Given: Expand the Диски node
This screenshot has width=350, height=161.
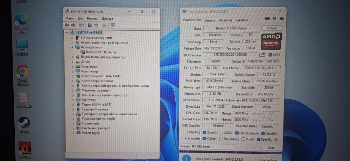Looking at the screenshot, I should point(72,62).
